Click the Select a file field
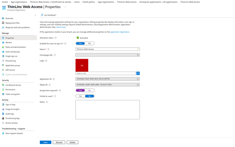Viewport: 235px width, 147px height. (106, 73)
